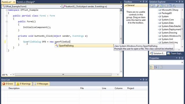Sort Error List by the File column
Viewport: 185px width, 104px height.
tap(82, 88)
